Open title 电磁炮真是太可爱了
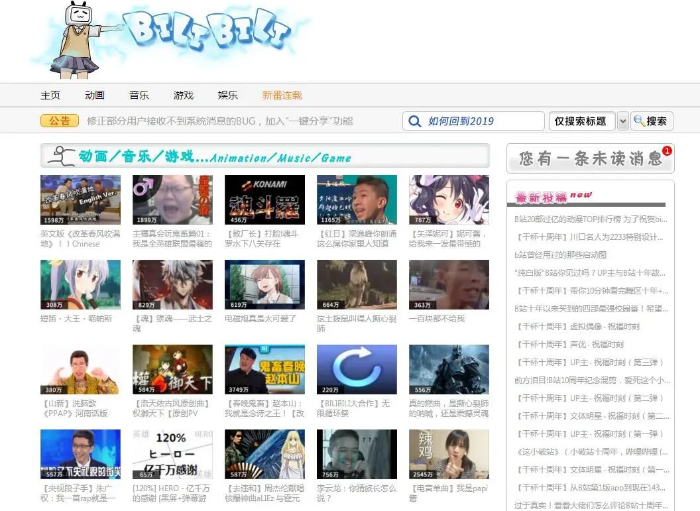700x511 pixels. tap(261, 319)
